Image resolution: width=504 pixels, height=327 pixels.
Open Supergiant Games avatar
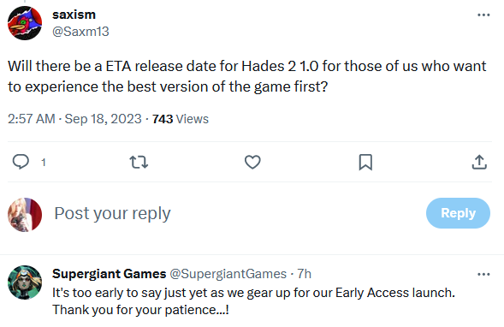pyautogui.click(x=25, y=282)
